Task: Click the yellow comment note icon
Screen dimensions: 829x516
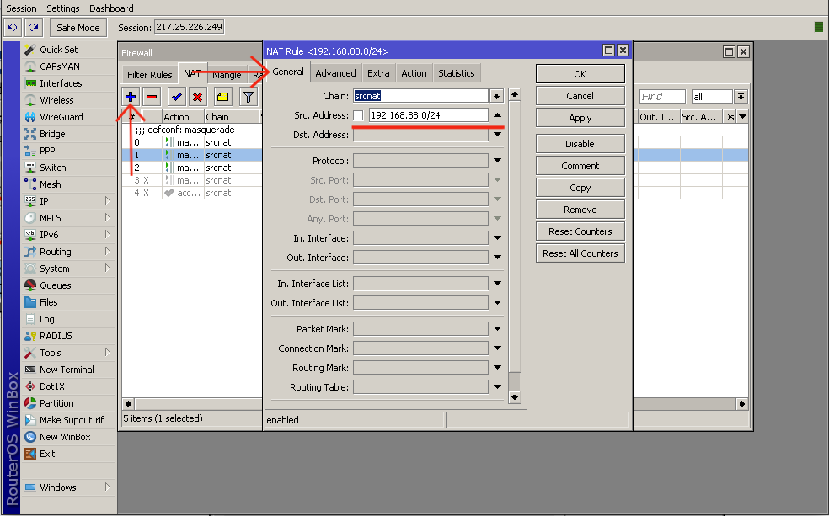Action: pyautogui.click(x=222, y=97)
